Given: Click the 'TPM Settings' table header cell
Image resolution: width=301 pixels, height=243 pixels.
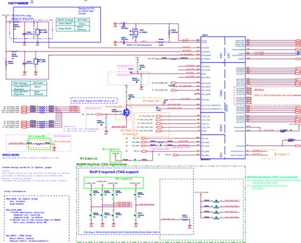Looking at the screenshot, I should click(x=20, y=83).
